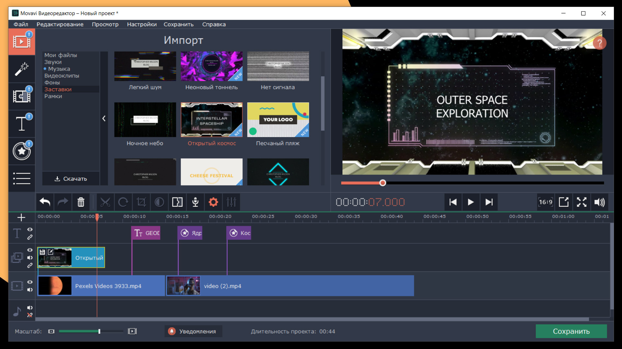Viewport: 622px width, 349px height.
Task: Open the Stickers star tab
Action: (x=21, y=151)
